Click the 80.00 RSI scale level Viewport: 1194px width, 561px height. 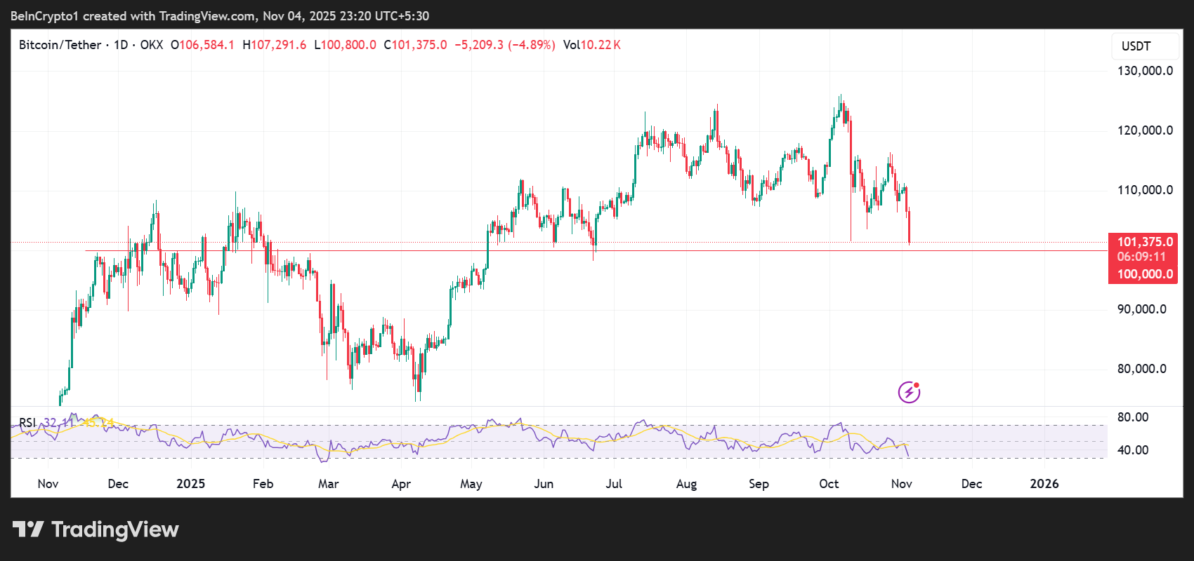[1132, 417]
